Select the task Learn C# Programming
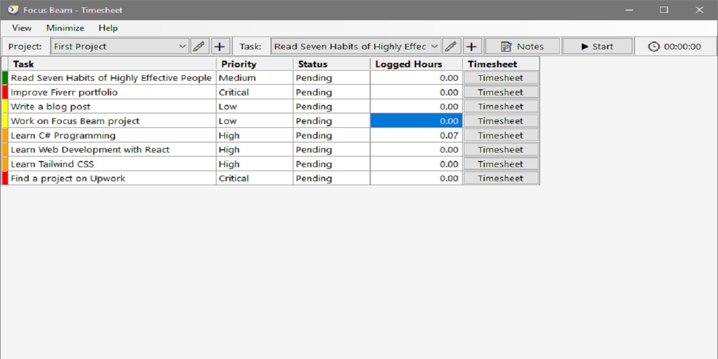 (112, 135)
